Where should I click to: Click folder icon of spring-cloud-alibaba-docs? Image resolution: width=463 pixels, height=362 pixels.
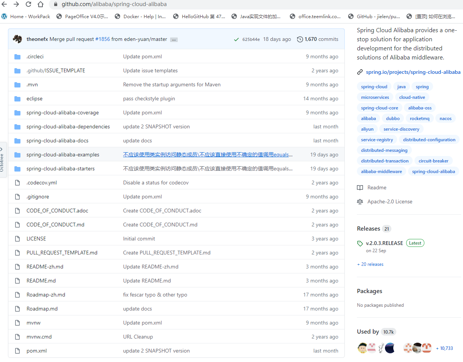(x=17, y=140)
